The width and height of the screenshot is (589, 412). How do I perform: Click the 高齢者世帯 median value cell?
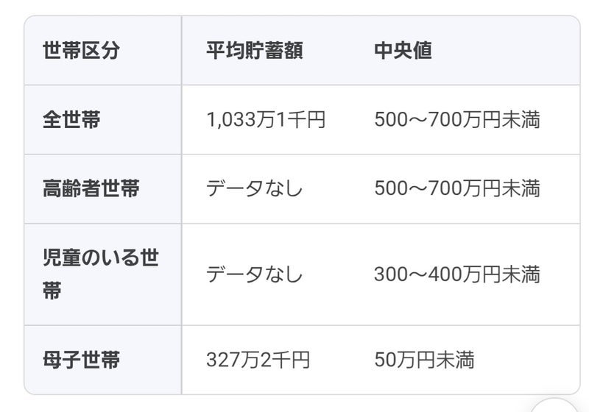click(457, 189)
